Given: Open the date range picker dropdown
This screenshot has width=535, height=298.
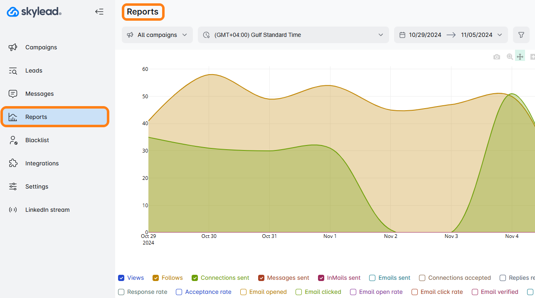Looking at the screenshot, I should pyautogui.click(x=451, y=35).
